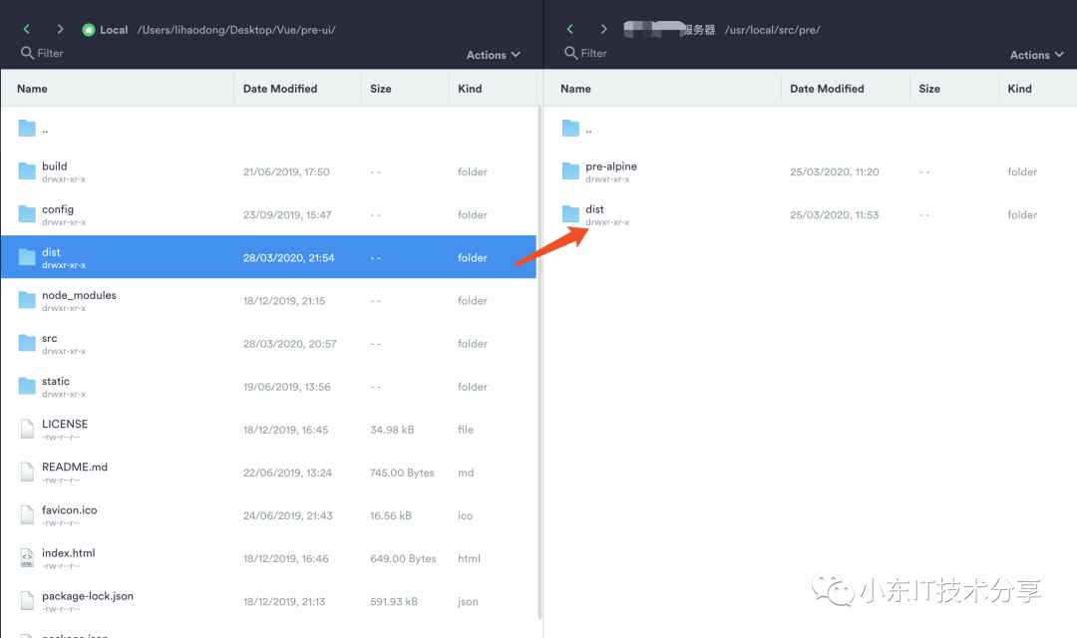Sort Local pane by Size column

[x=381, y=89]
